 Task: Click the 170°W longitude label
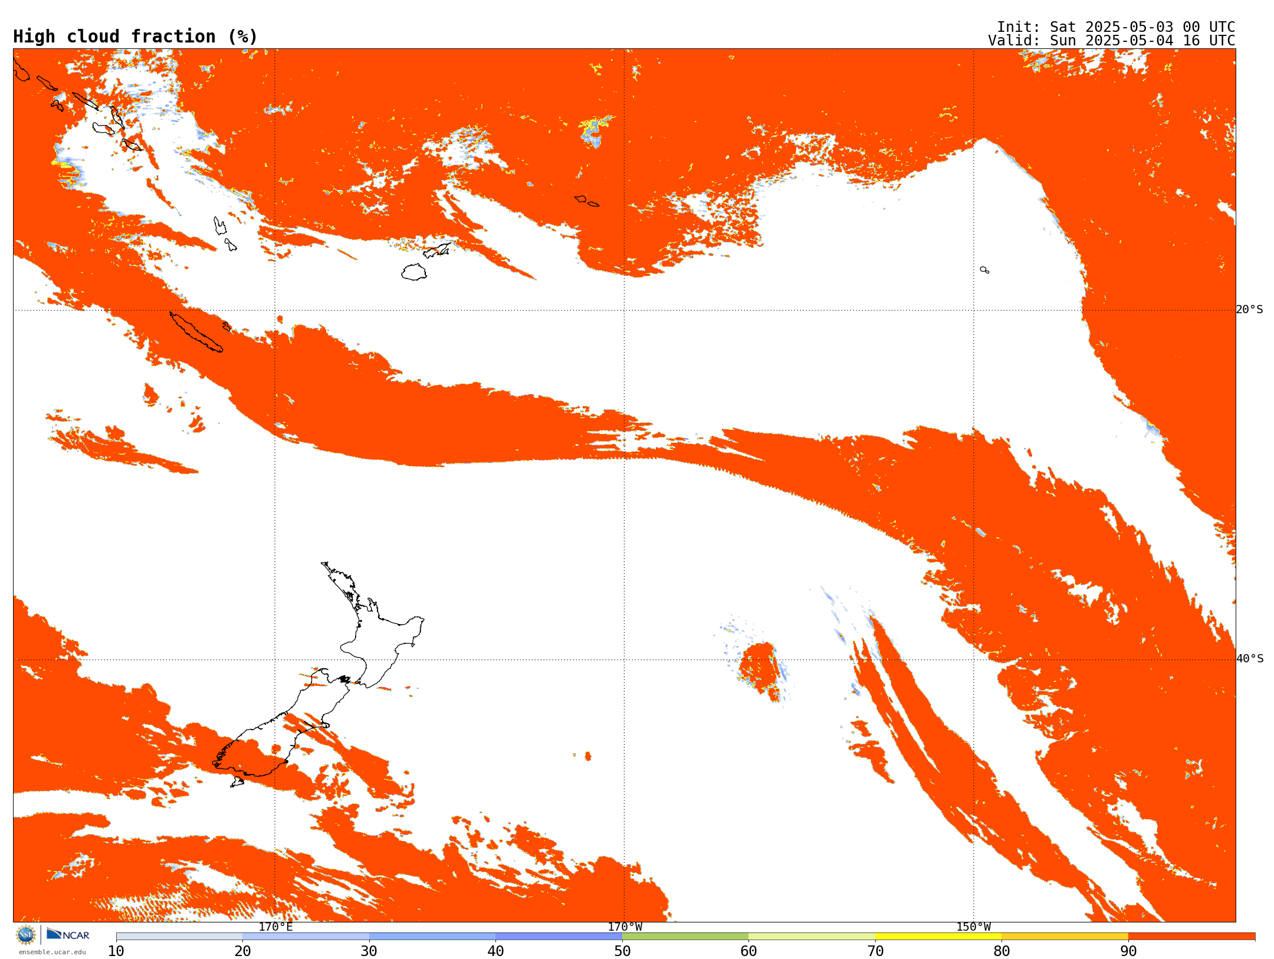625,927
